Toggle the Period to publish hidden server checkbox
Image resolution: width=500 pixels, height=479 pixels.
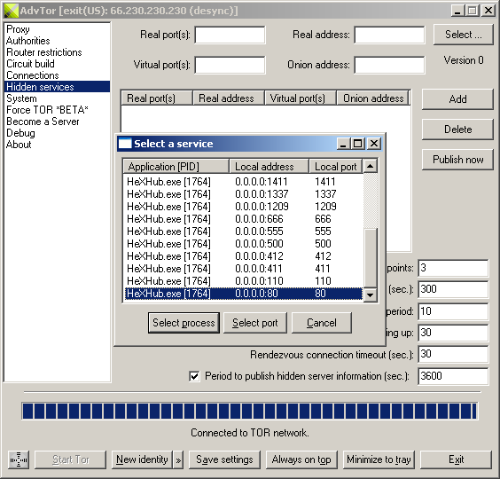(194, 376)
